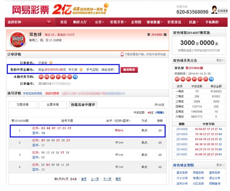Image resolution: width=230 pixels, height=191 pixels.
Task: Click the 3000万0000元 jackpot amount
Action: 199,43
